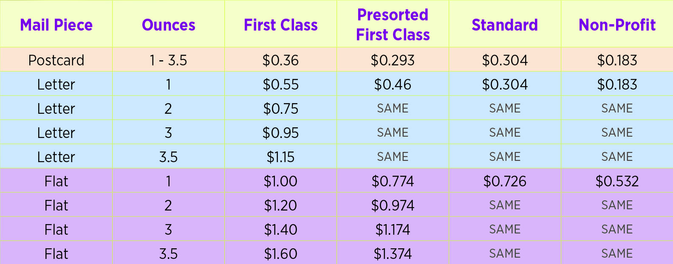Select the Postcard $0.36 First Class price
Screen dimensions: 673x264
[281, 60]
